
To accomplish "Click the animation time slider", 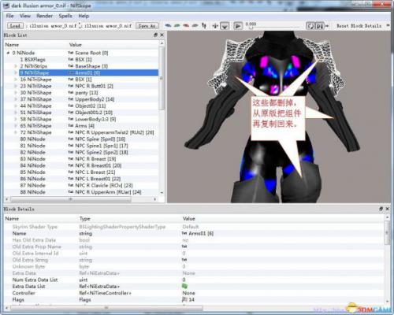I will click(273, 27).
